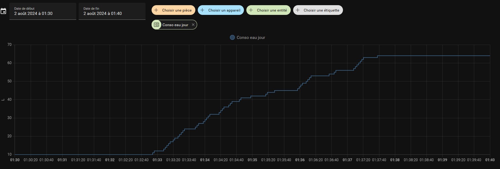Screen dimensions: 500x169
Task: Select the Conso eau jour chip label
Action: click(x=175, y=25)
